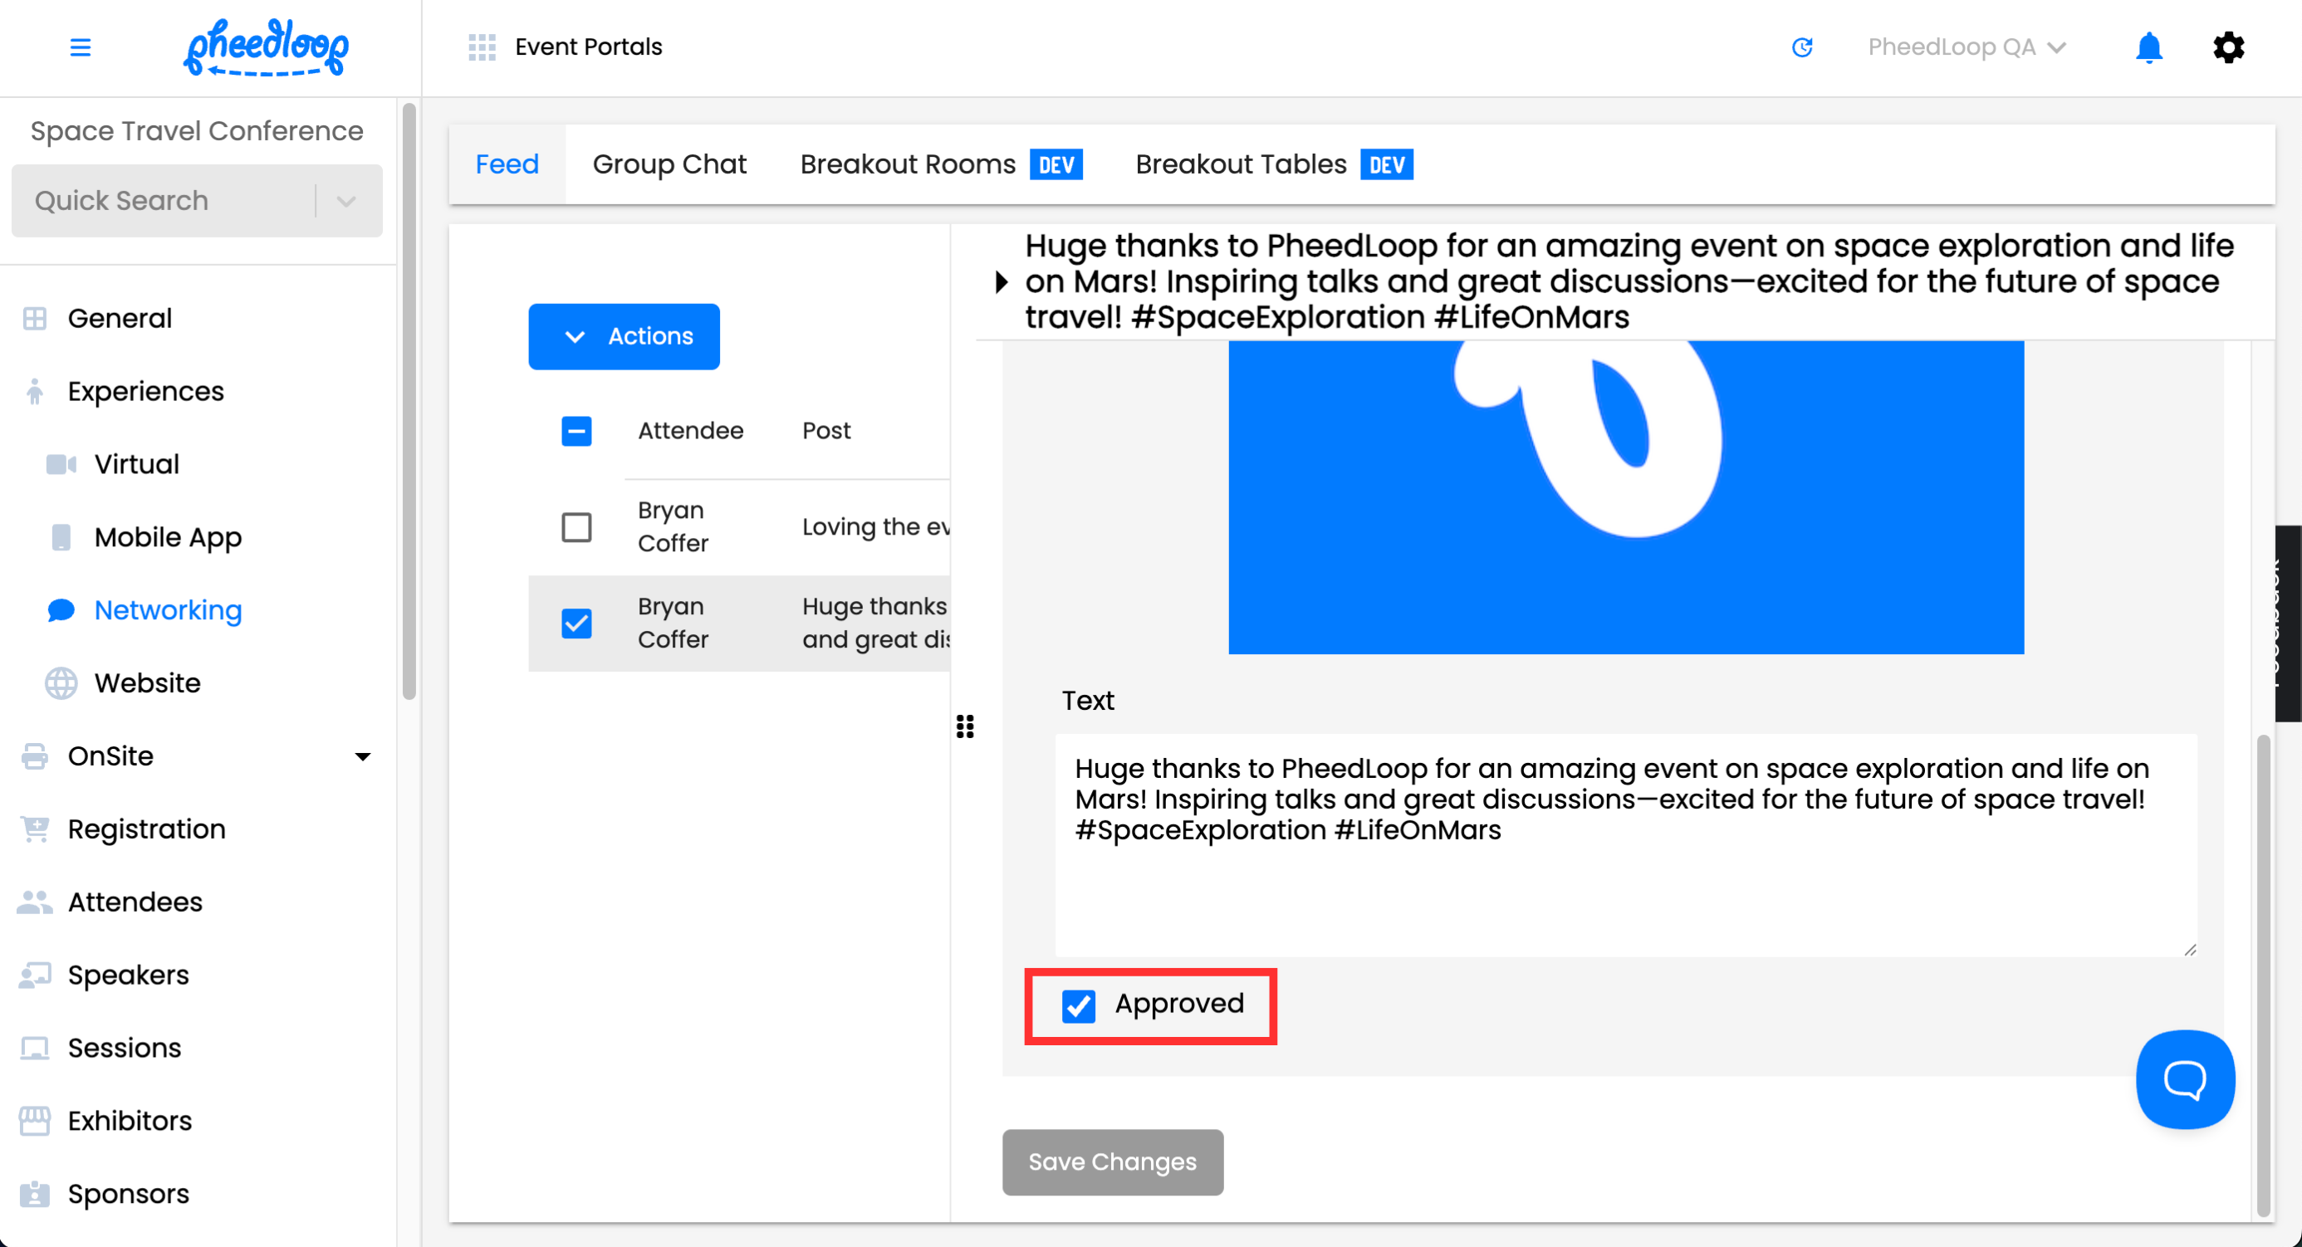
Task: Grab the panel resize drag handle
Action: [x=965, y=727]
